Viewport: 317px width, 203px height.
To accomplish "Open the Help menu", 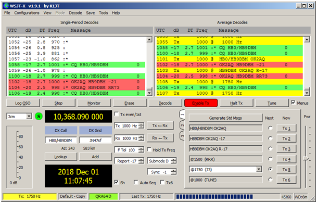I will pyautogui.click(x=116, y=12).
